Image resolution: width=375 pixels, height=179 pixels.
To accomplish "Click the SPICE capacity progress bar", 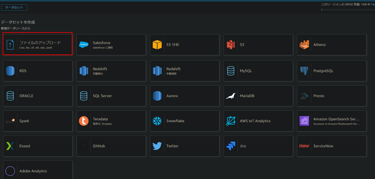I will [x=348, y=10].
